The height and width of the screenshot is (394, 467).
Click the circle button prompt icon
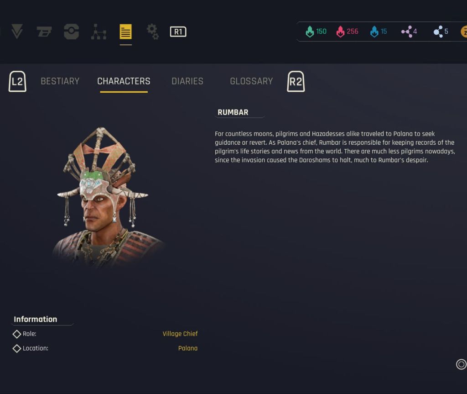(x=461, y=364)
